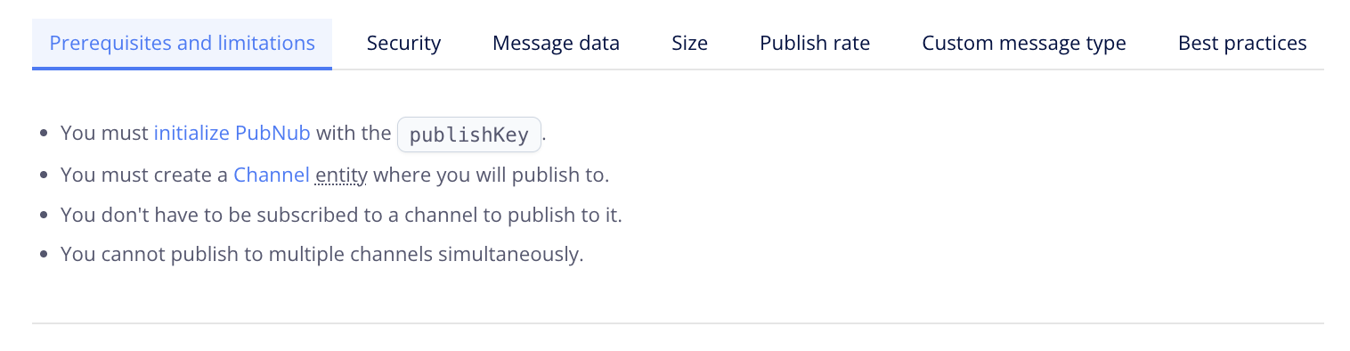Click the horizontal divider below the list
Screen dimensions: 1350x351
(678, 322)
